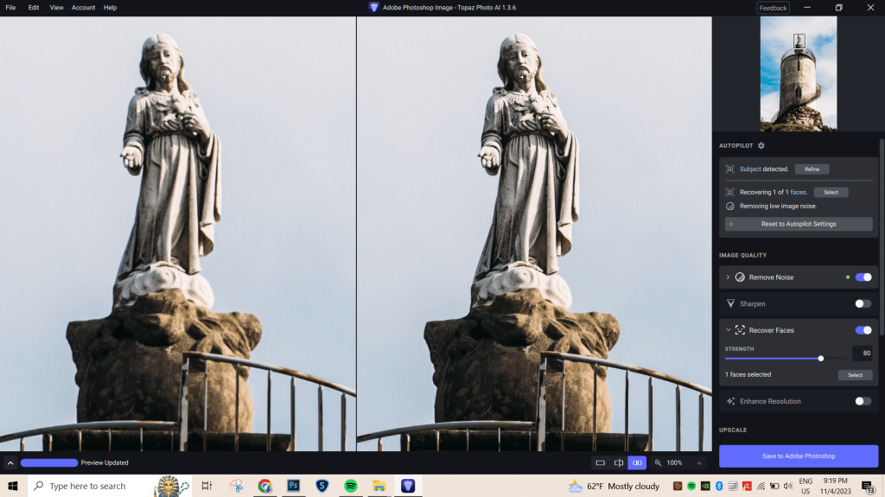Expand the bottom-left image tray arrow
Viewport: 885px width, 497px height.
10,463
